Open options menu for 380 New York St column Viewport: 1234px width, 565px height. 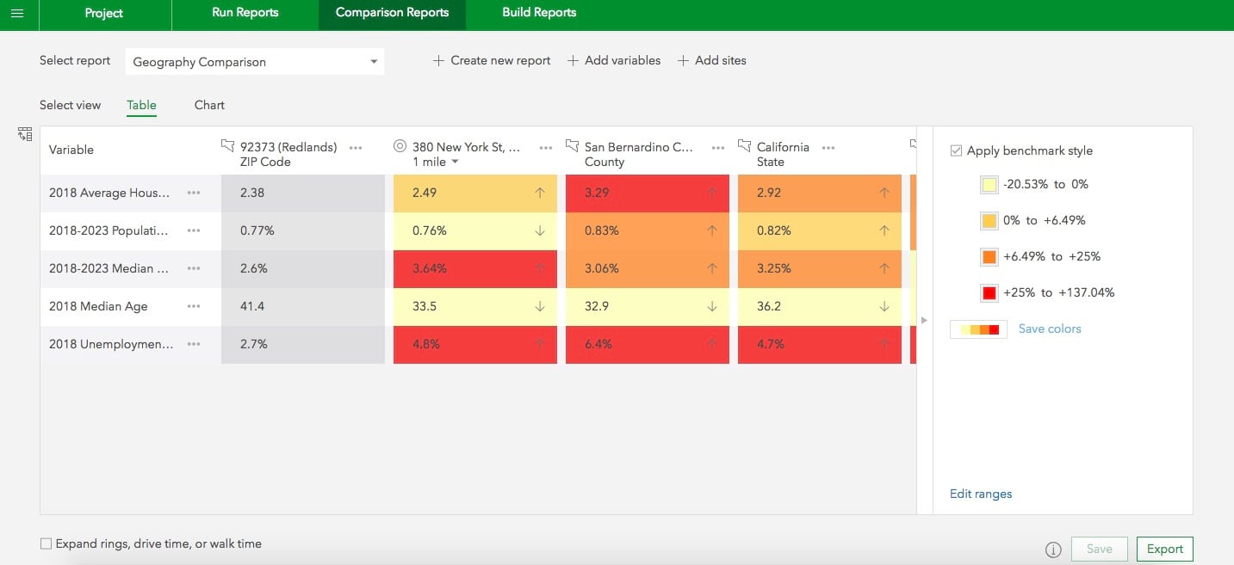tap(546, 148)
